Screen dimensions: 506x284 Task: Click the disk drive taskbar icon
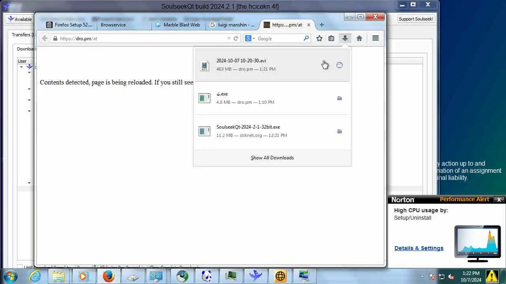(x=133, y=277)
